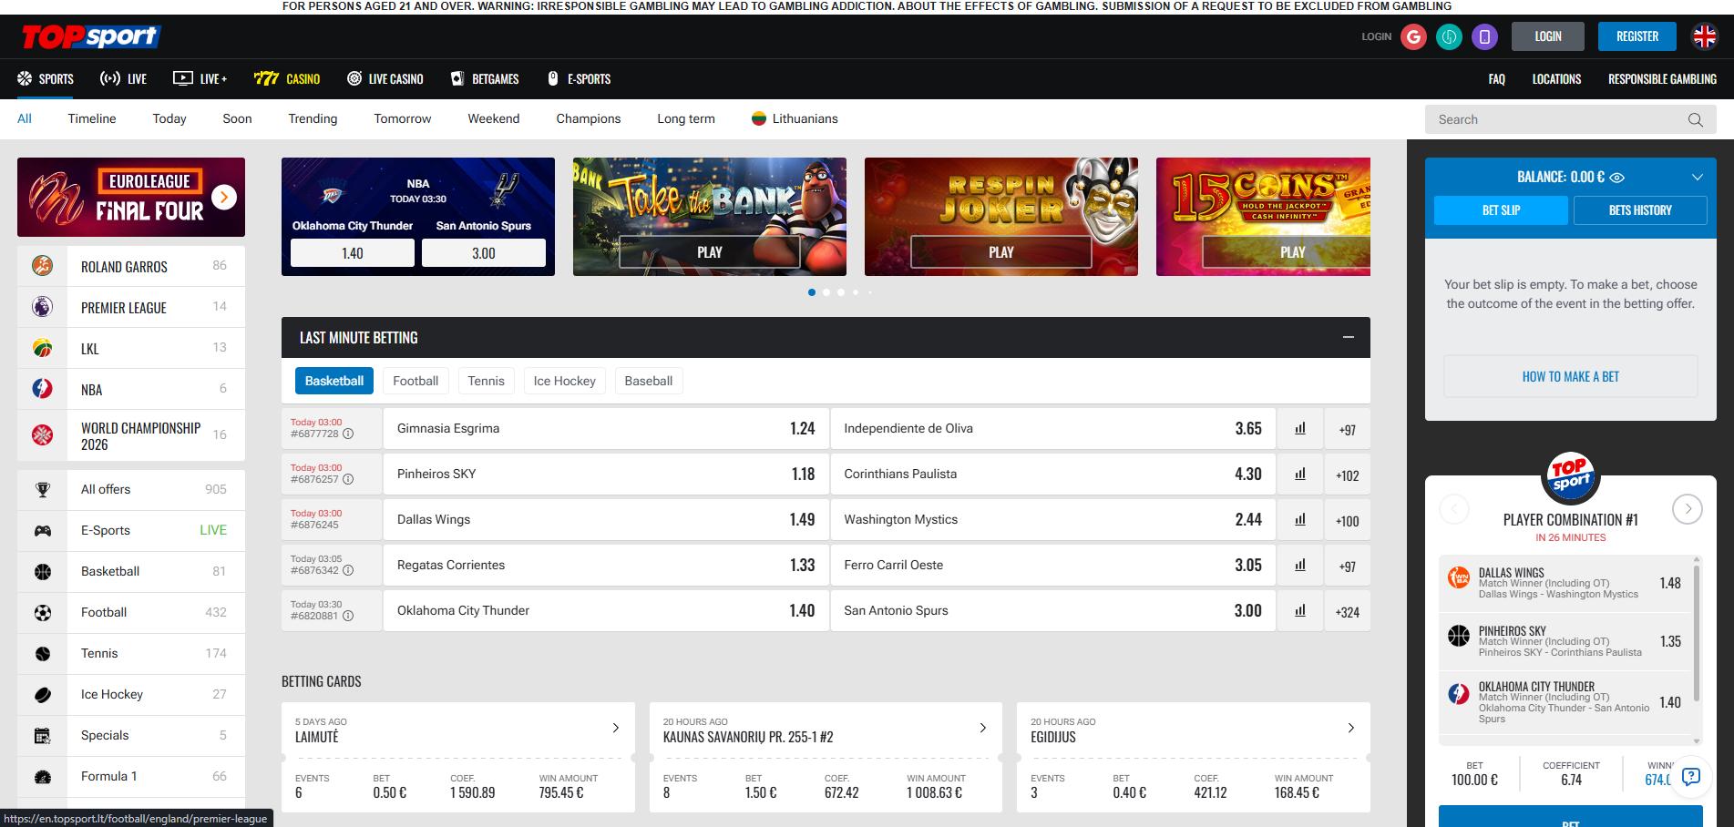
Task: Show +102 more bets for Pinheiros match
Action: [x=1347, y=475]
